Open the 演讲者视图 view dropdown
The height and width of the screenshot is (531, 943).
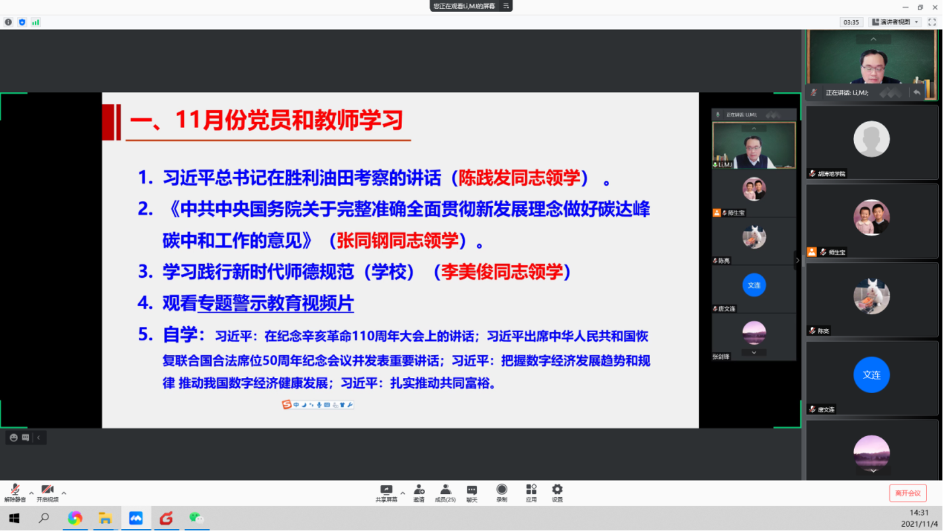coord(895,22)
